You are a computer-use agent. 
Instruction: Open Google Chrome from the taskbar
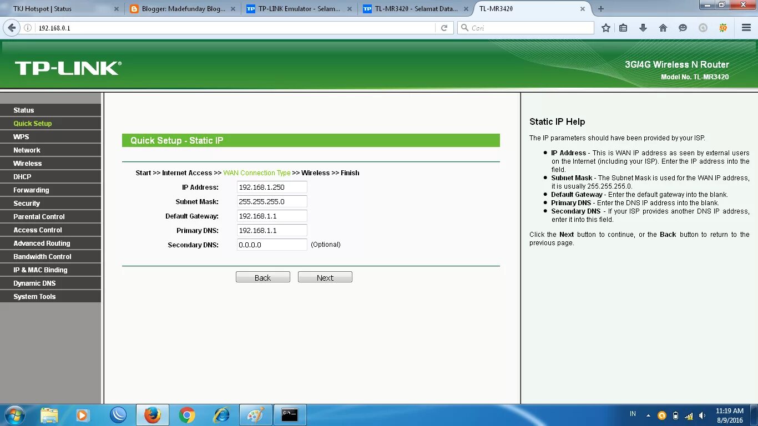tap(187, 415)
